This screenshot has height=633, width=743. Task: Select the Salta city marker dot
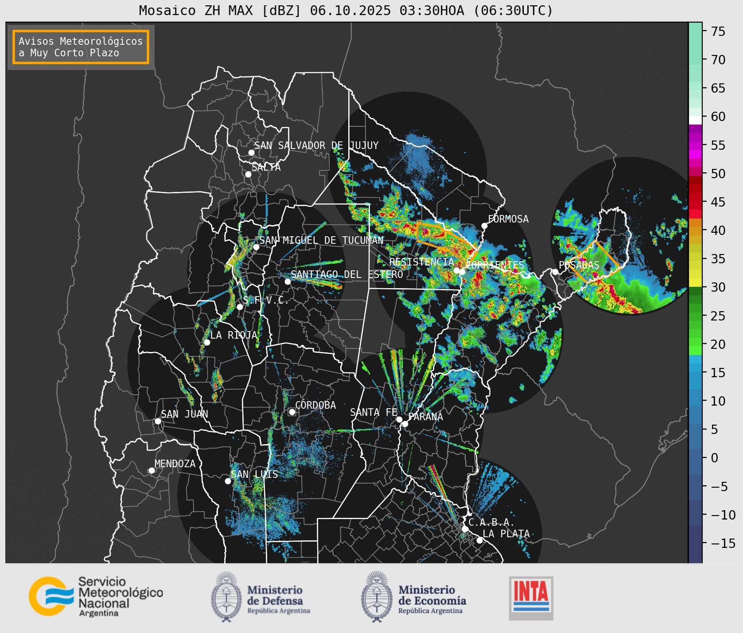point(249,174)
